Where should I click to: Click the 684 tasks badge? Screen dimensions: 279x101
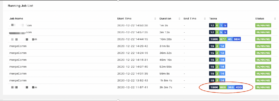click(x=237, y=39)
